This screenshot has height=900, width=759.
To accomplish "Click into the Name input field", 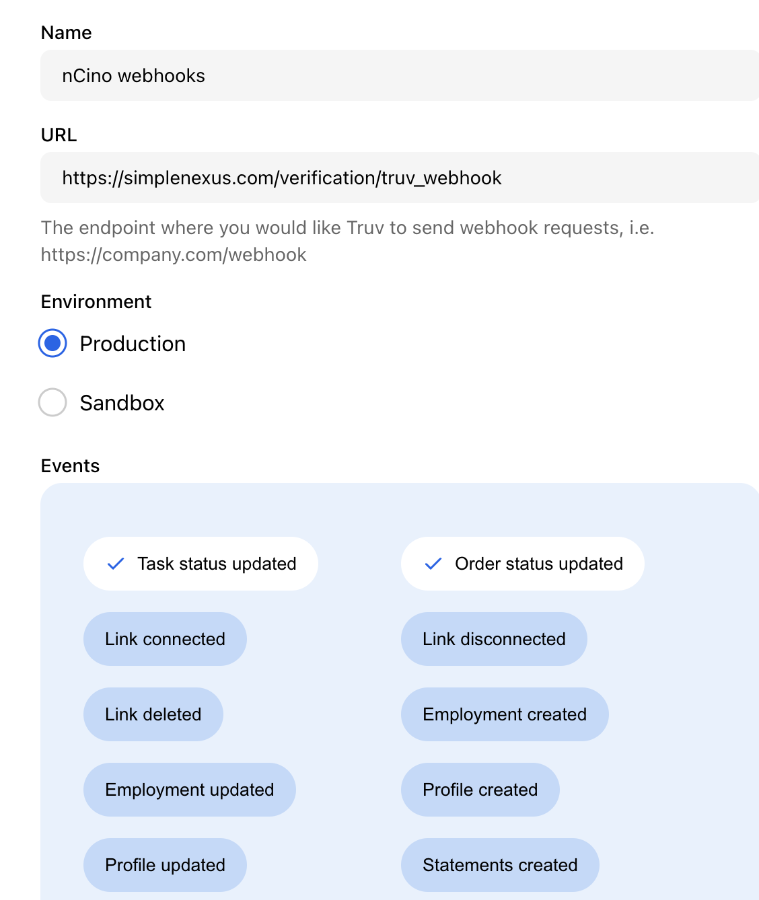I will 400,75.
